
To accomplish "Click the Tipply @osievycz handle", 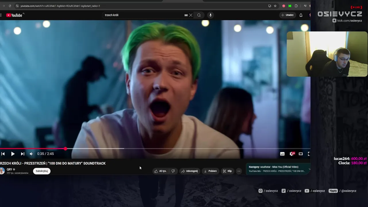I will pyautogui.click(x=342, y=191).
